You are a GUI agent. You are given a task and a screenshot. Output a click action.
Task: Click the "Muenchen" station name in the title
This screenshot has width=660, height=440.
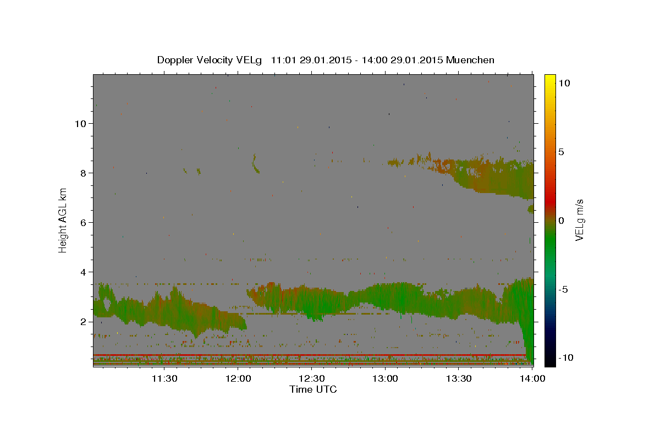tap(470, 60)
